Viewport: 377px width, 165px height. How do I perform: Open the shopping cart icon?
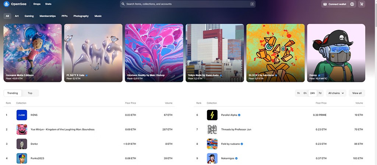pyautogui.click(x=362, y=4)
